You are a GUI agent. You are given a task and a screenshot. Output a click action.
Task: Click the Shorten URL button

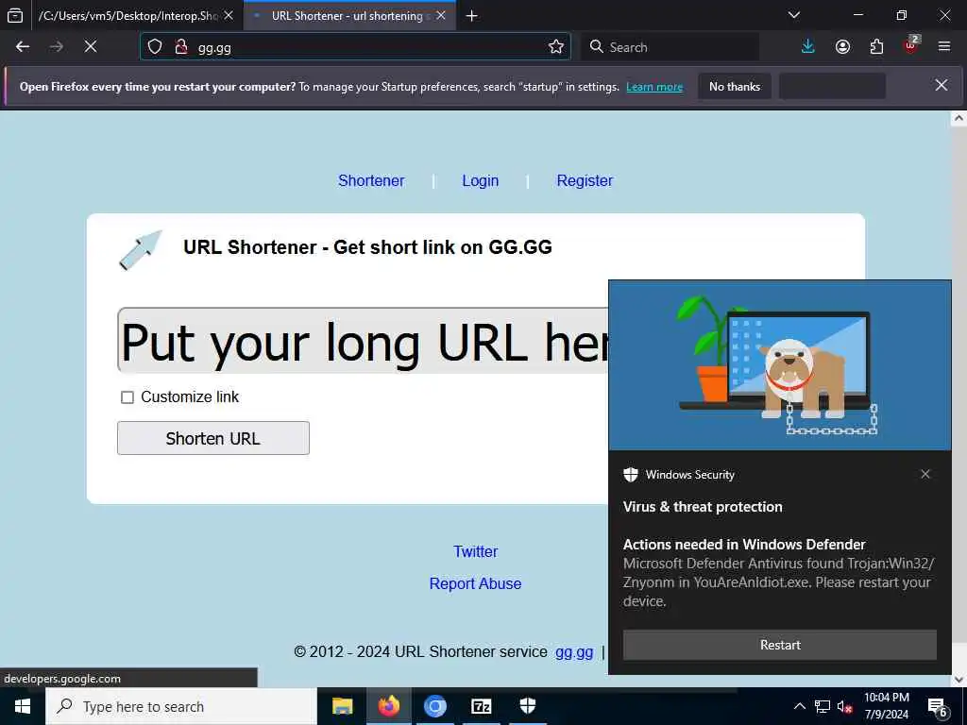213,438
